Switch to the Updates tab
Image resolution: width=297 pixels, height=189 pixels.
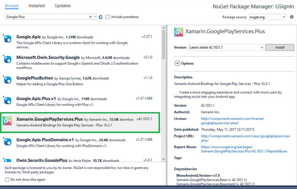tap(63, 6)
